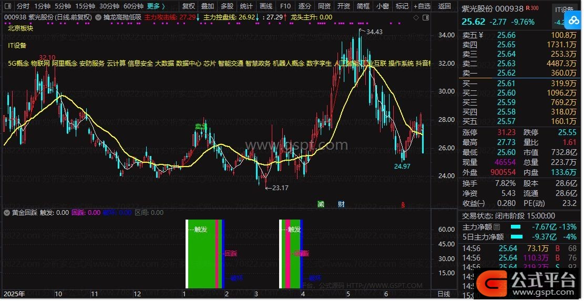The width and height of the screenshot is (584, 301).
Task: Switch to 分时 intraday chart
Action: click(23, 6)
